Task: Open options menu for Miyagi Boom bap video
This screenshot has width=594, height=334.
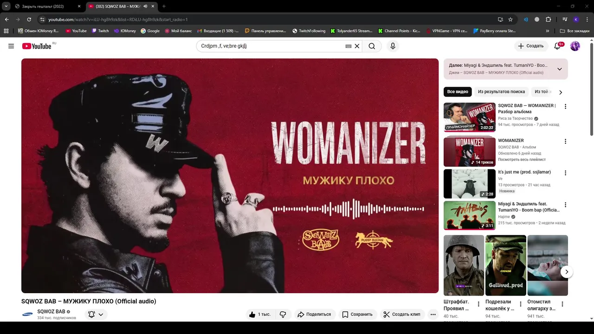Action: pos(565,205)
